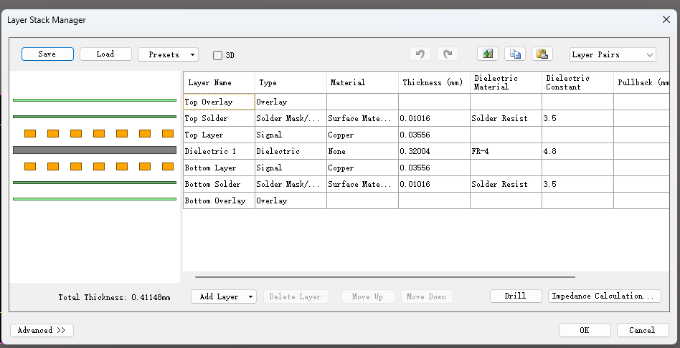This screenshot has height=348, width=680.
Task: Click the gray dielectric bar in preview
Action: click(95, 150)
